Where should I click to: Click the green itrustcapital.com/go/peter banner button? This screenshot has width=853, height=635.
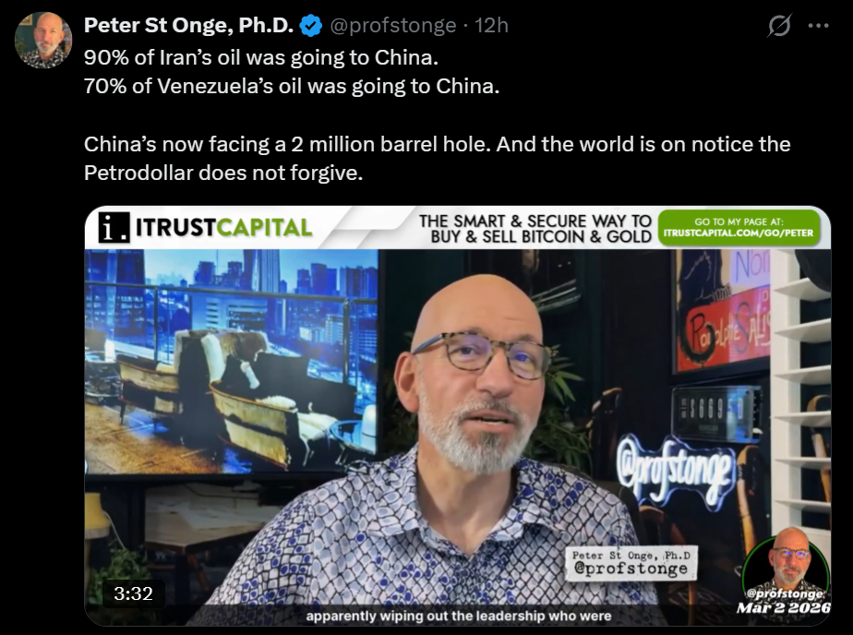tap(739, 228)
